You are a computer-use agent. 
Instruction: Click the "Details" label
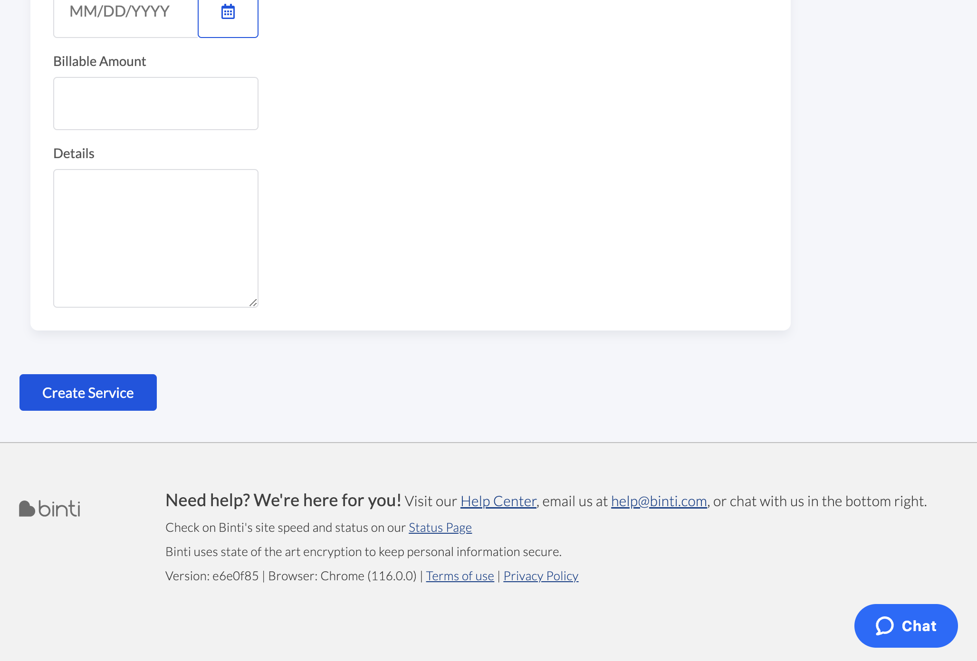tap(74, 153)
